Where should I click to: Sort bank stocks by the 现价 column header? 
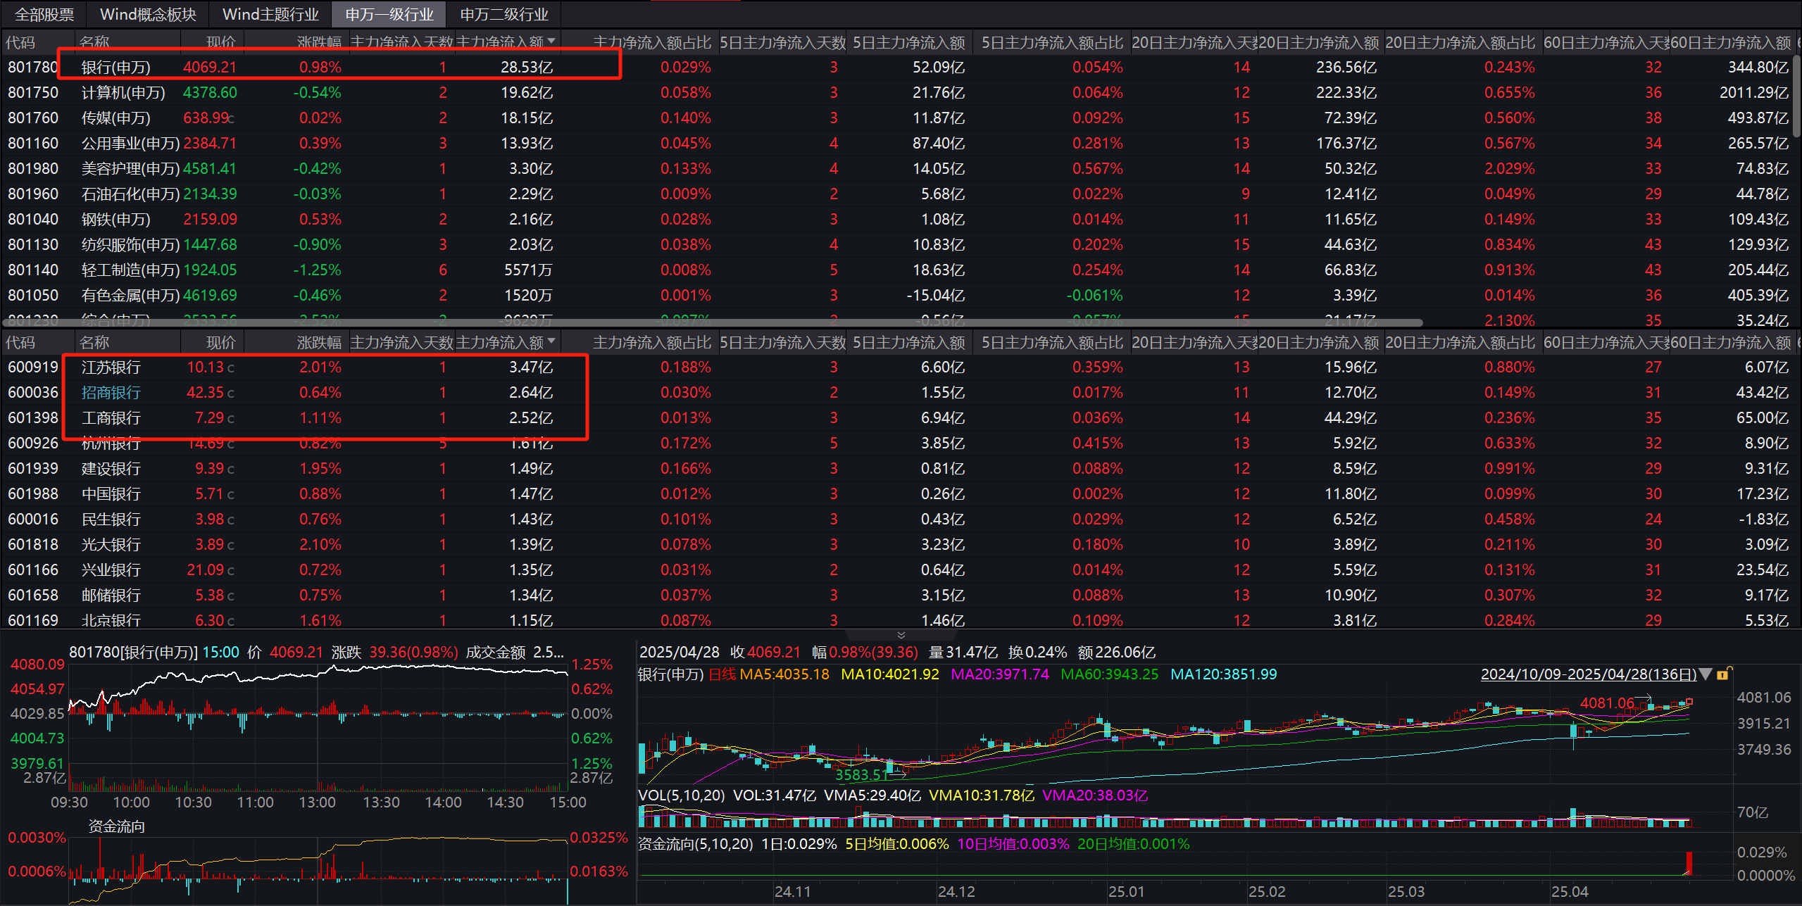coord(219,341)
